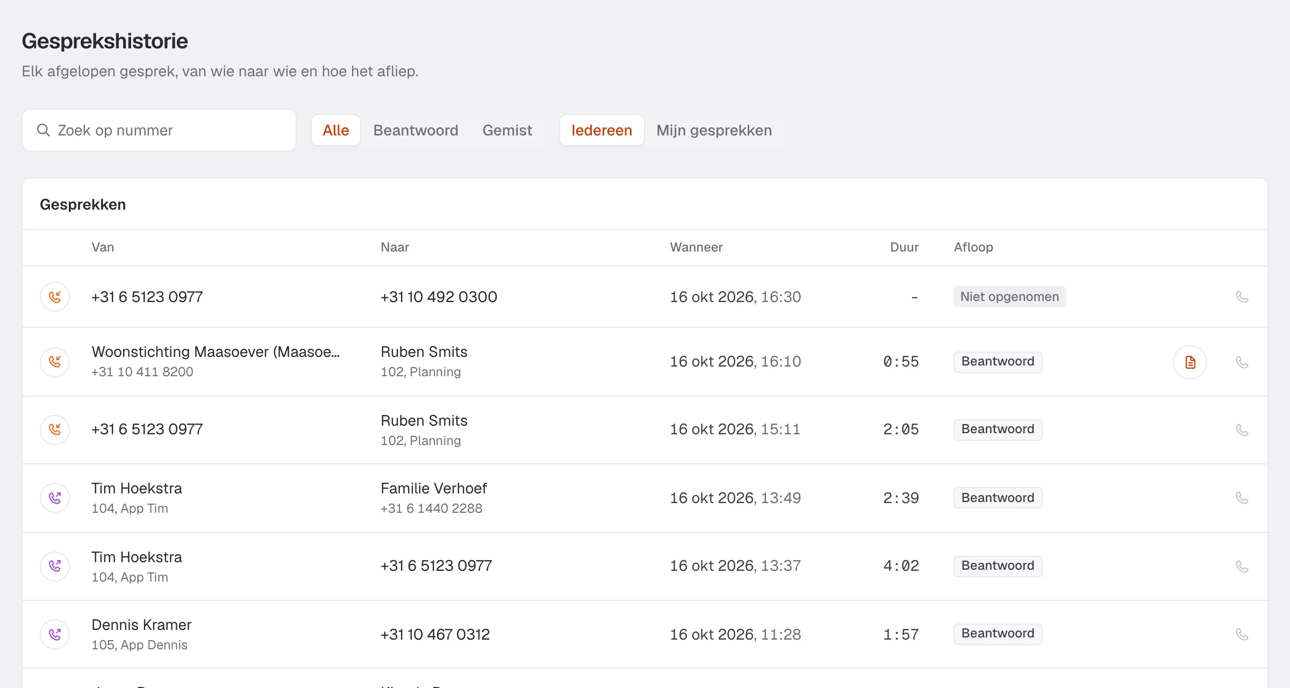Click call icon for Dennis Kramer row

click(x=1242, y=634)
